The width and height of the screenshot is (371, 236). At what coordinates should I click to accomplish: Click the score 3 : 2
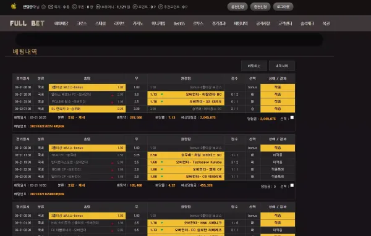[234, 162]
